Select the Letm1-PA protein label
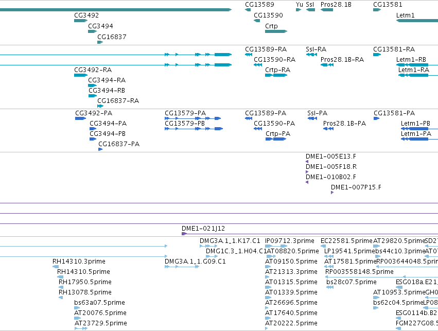The width and height of the screenshot is (438, 331). pos(416,134)
